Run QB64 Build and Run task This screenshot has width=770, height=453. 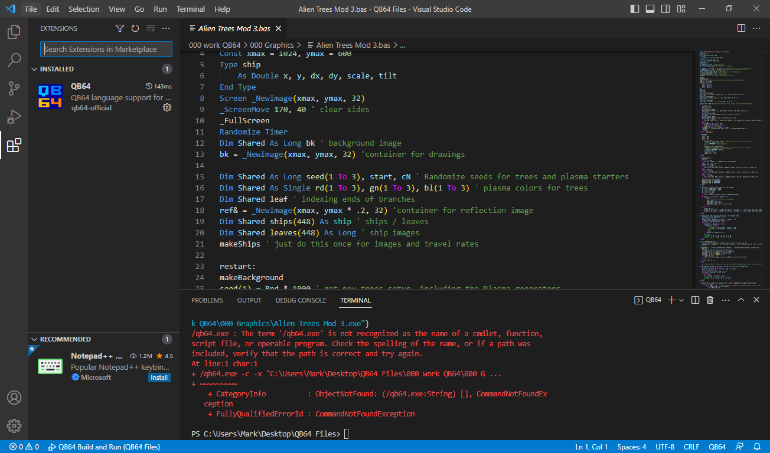click(x=104, y=447)
